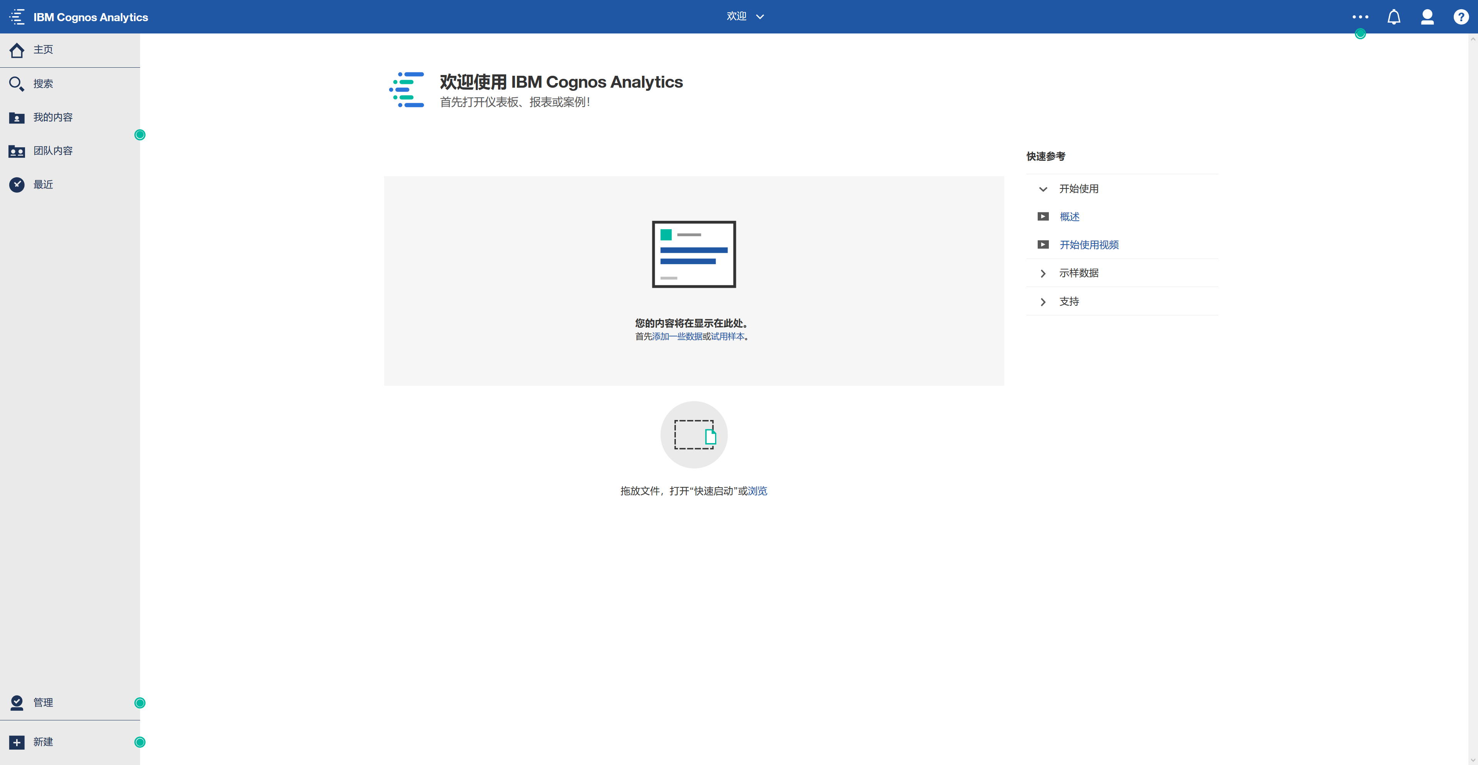Click the drag-and-drop file upload circle
Image resolution: width=1478 pixels, height=765 pixels.
point(694,435)
